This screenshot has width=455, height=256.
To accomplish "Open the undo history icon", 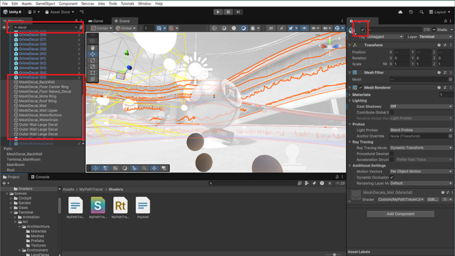I will (411, 12).
